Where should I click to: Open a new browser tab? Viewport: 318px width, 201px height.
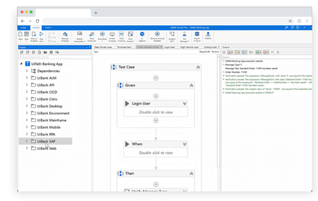[96, 13]
